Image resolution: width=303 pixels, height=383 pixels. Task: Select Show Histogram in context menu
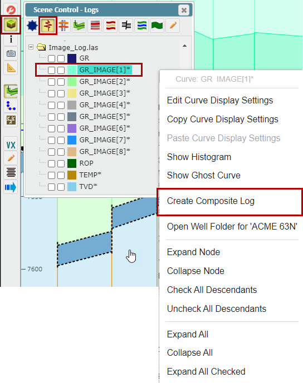(x=199, y=157)
